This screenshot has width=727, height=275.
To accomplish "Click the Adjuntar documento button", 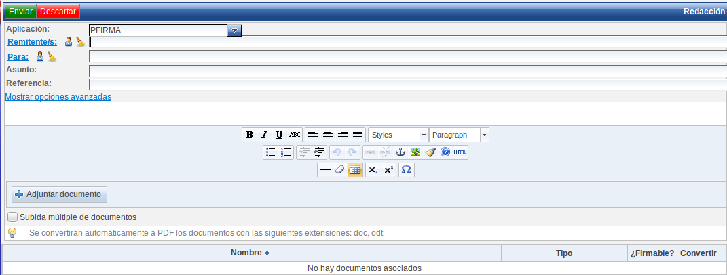I will point(59,194).
